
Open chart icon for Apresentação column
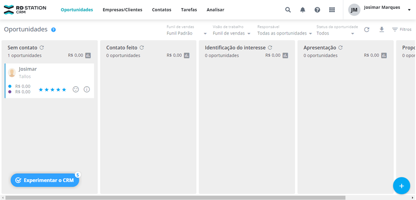(x=384, y=56)
